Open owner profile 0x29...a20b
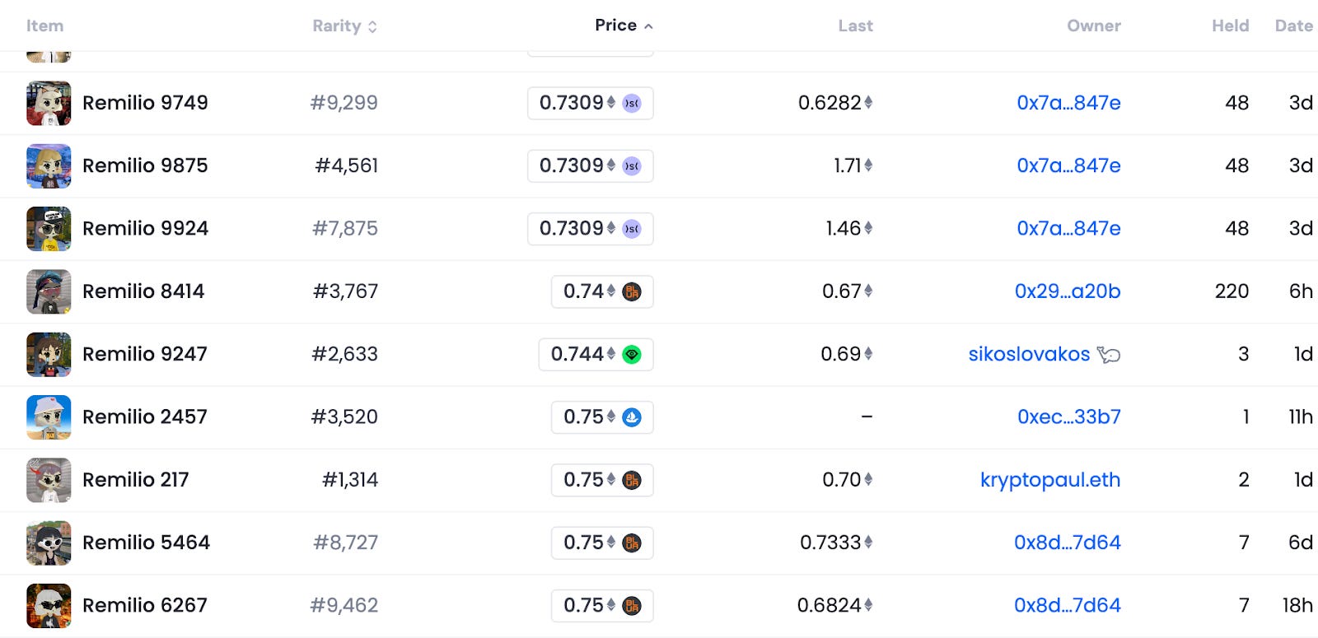This screenshot has width=1318, height=638. tap(1068, 291)
